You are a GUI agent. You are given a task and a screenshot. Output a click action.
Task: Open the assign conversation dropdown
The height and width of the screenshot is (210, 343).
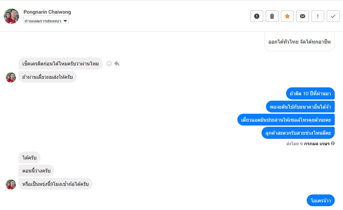coord(46,21)
